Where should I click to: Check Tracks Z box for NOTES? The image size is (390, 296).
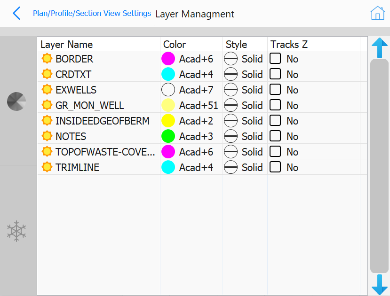[x=275, y=136]
